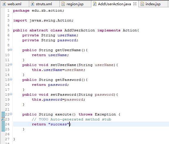Image resolution: width=169 pixels, height=144 pixels.
Task: Place cursor on the "success" string literal
Action: point(59,124)
